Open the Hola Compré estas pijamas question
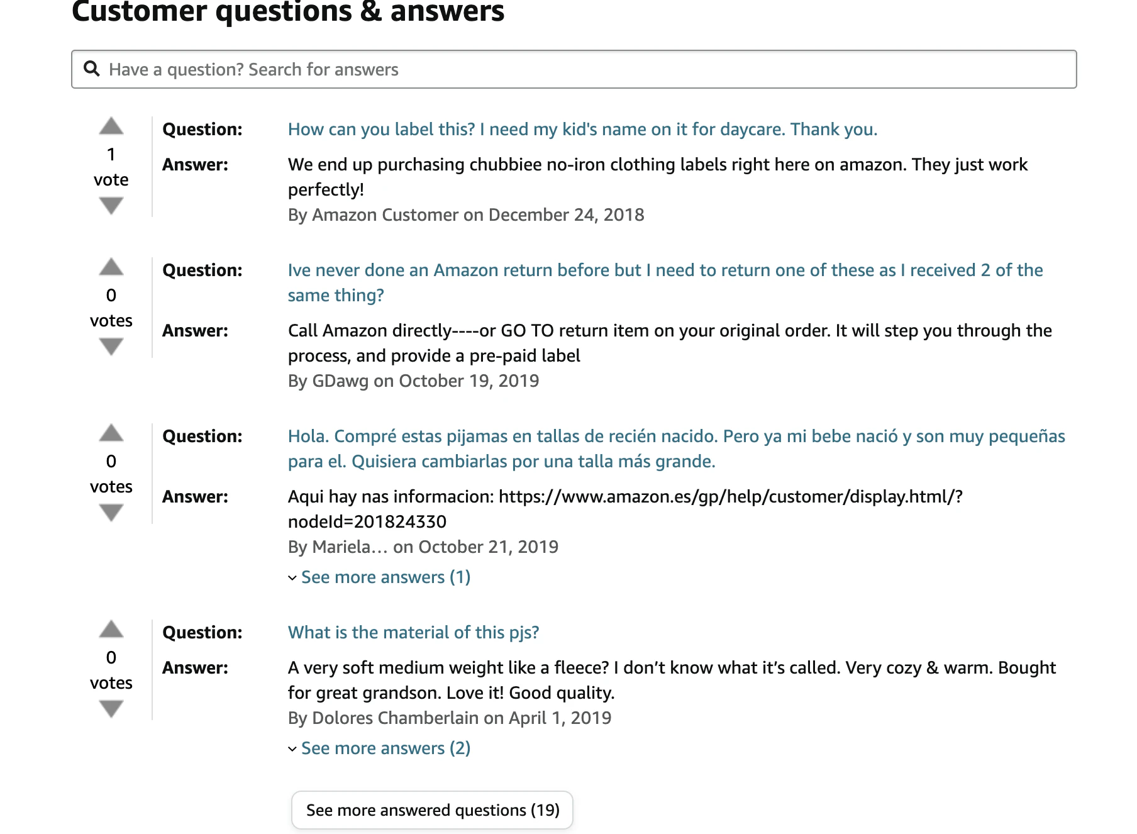The image size is (1137, 834). [x=677, y=448]
